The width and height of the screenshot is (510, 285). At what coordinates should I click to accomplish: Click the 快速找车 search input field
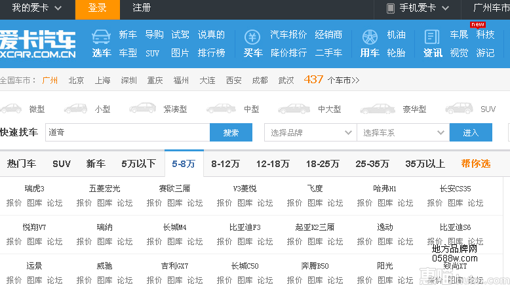coord(127,132)
